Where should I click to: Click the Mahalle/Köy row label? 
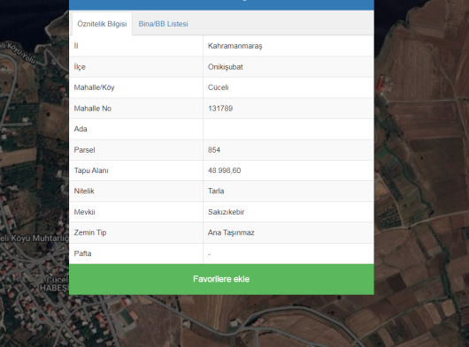[94, 87]
